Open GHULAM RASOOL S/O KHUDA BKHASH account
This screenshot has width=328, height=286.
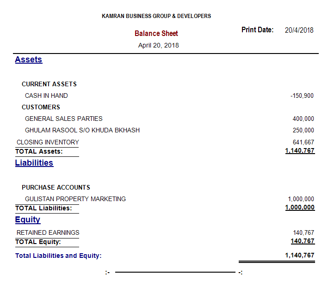pyautogui.click(x=82, y=130)
